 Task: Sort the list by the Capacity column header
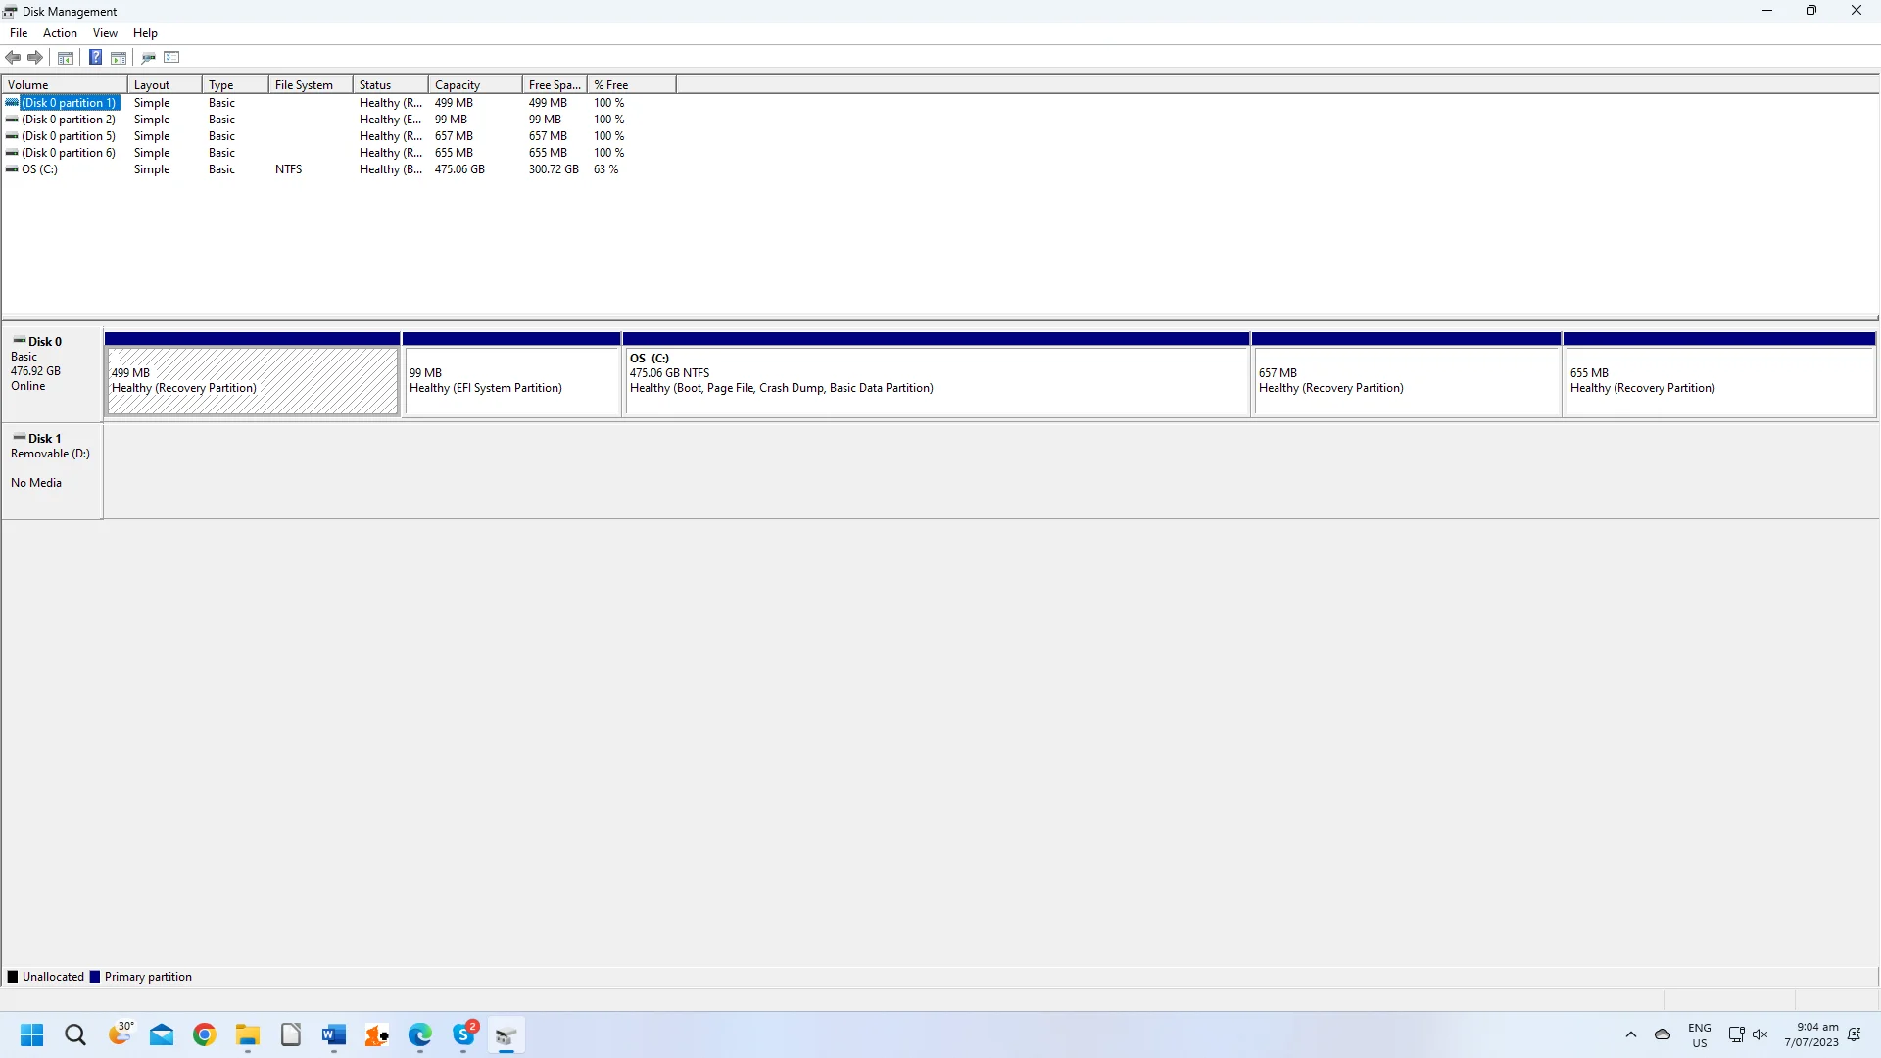pyautogui.click(x=475, y=85)
